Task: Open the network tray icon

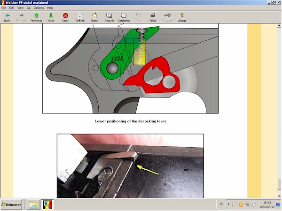Action: [x=248, y=204]
